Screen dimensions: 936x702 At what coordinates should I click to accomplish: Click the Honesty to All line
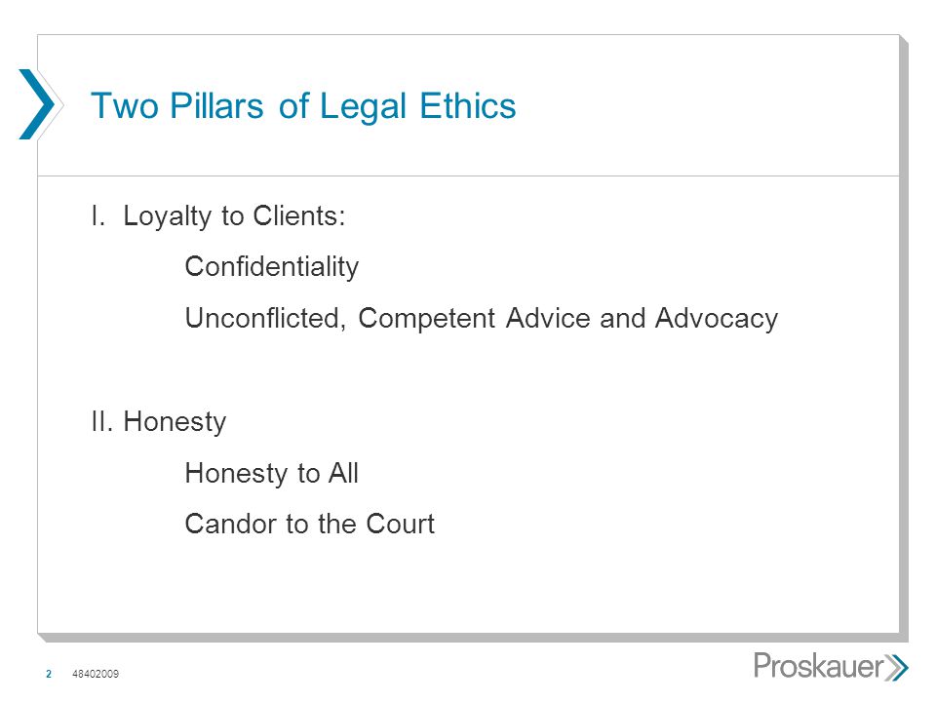tap(272, 474)
